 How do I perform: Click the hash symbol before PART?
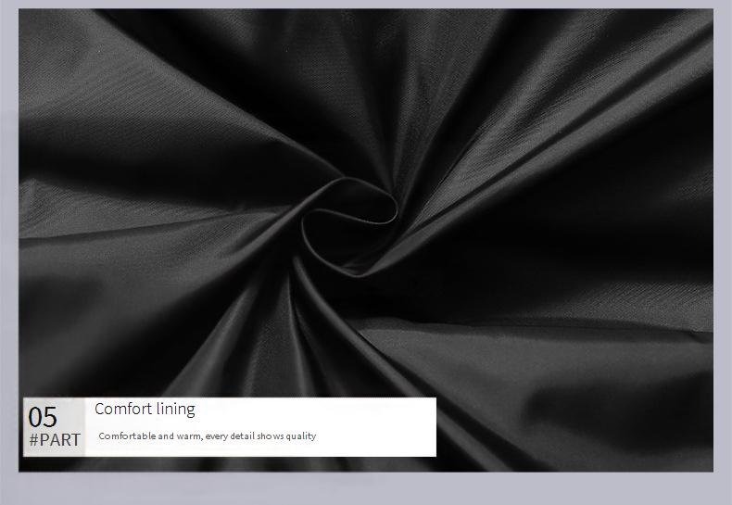pyautogui.click(x=33, y=440)
